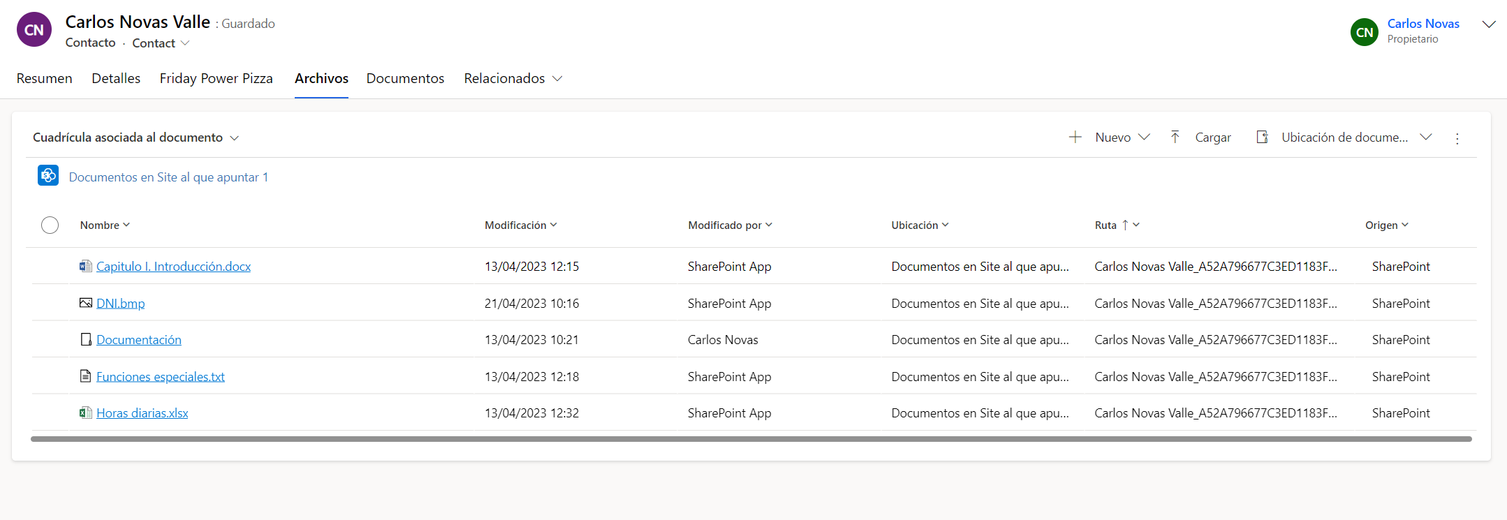
Task: Click the purple CN contact avatar
Action: point(34,30)
